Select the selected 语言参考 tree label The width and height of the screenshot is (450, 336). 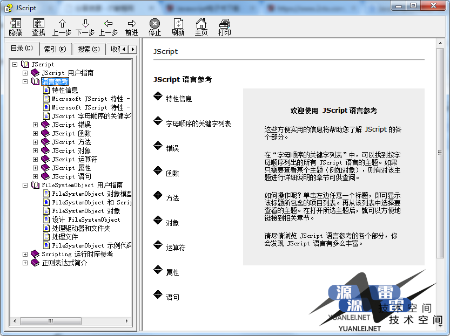click(55, 81)
